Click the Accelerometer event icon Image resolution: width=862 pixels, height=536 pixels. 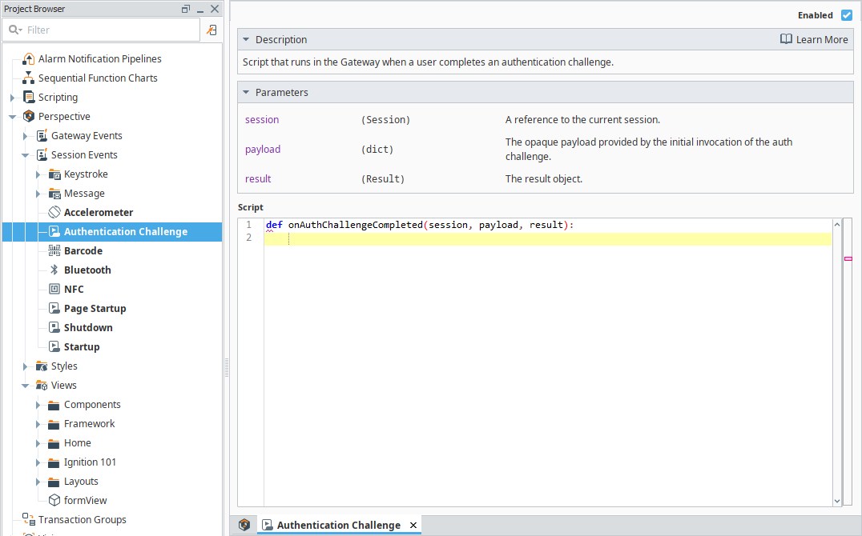(54, 212)
